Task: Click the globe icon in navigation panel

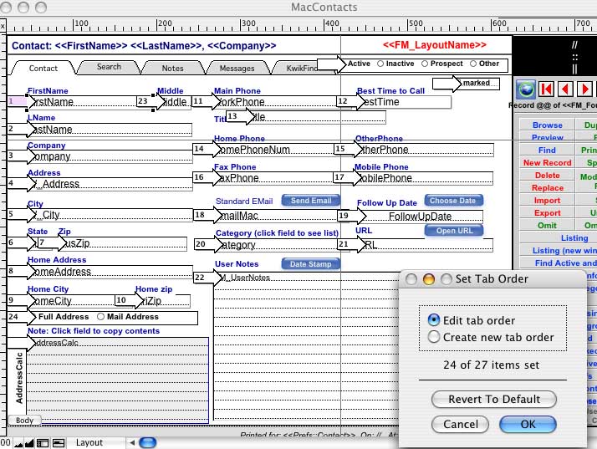Action: coord(525,89)
